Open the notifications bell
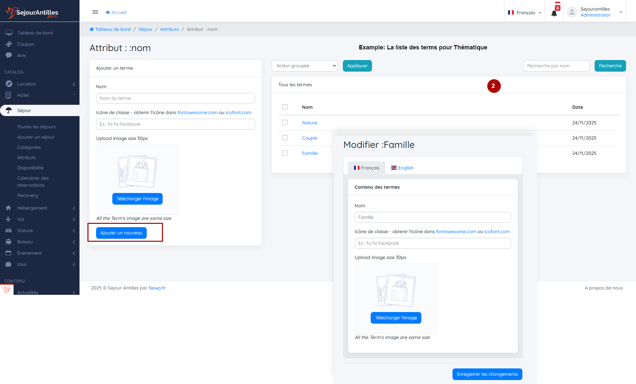Image resolution: width=636 pixels, height=384 pixels. (x=554, y=13)
